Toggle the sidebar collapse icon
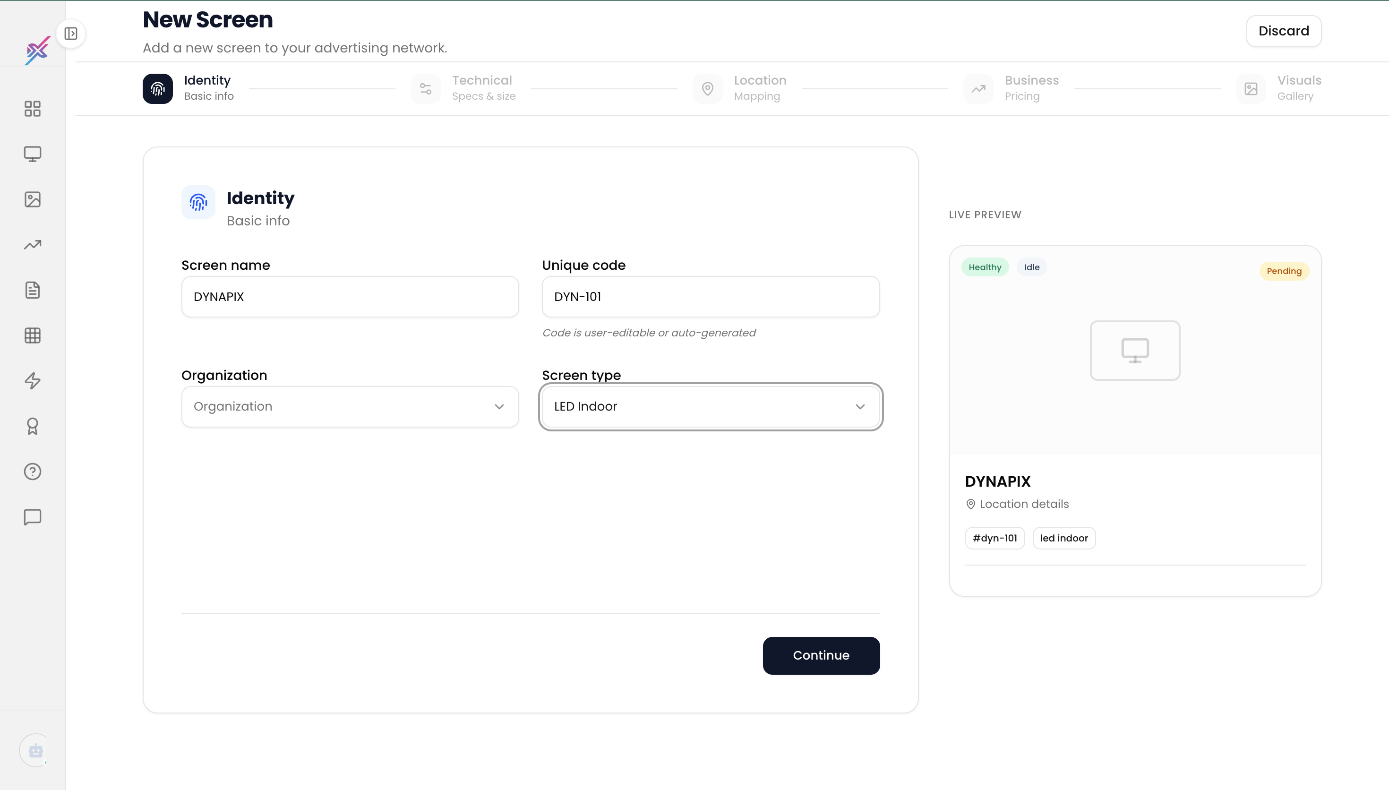 (x=71, y=34)
